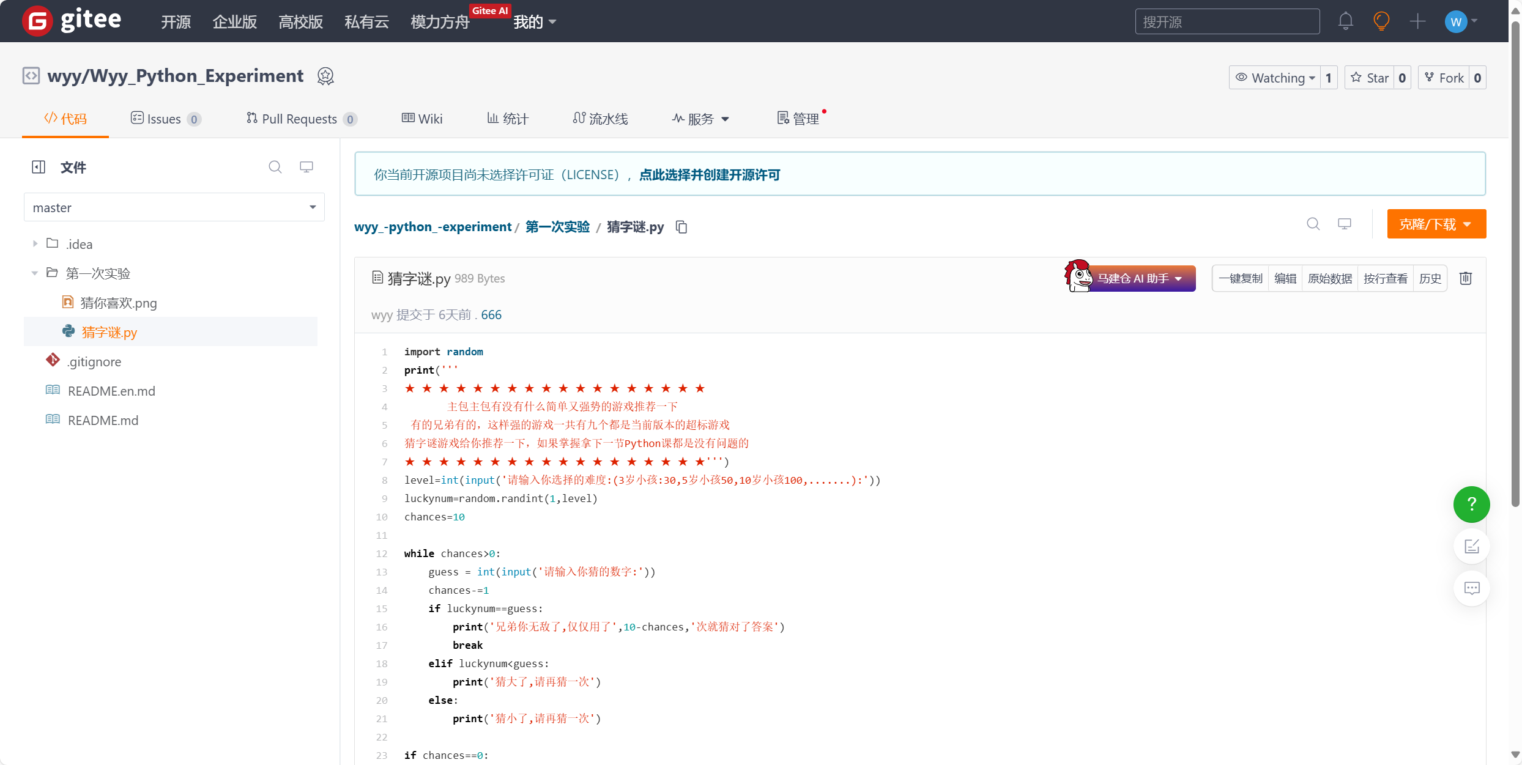Expand the .idea folder

pyautogui.click(x=35, y=244)
